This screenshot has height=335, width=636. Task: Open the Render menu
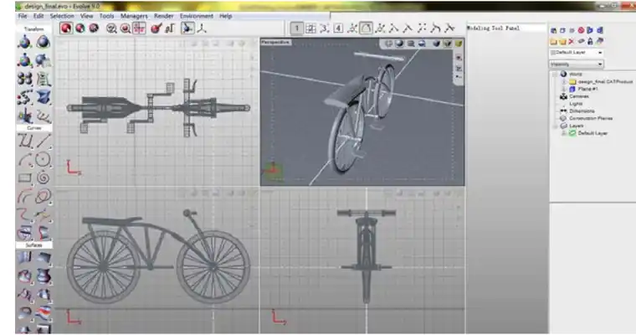click(x=163, y=16)
